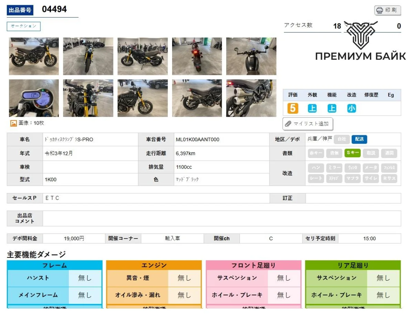Click the orange rating 5 badge
The width and height of the screenshot is (413, 325).
pos(292,109)
